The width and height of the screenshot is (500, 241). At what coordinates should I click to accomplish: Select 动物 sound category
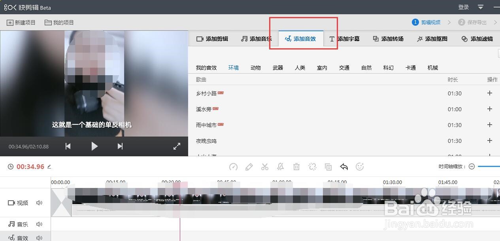coord(256,68)
